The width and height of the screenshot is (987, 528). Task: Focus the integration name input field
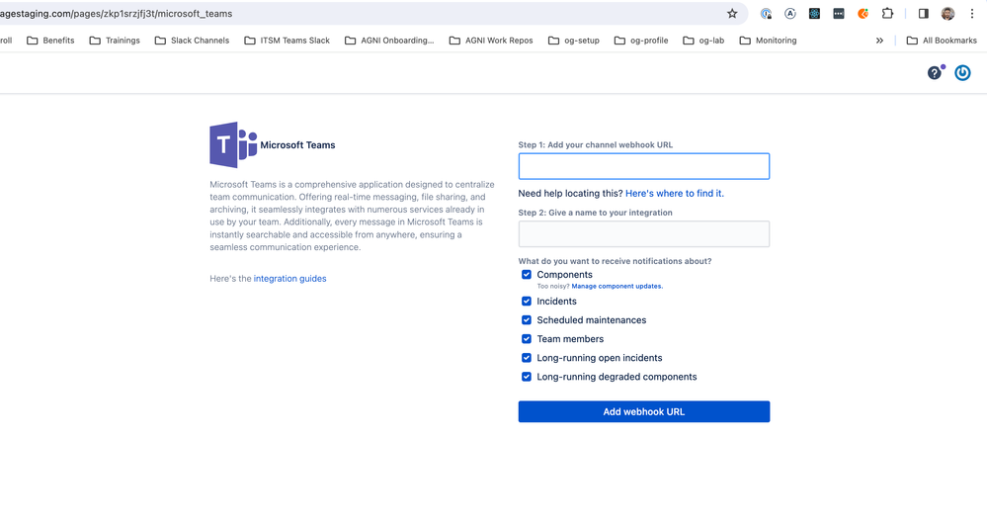tap(644, 233)
